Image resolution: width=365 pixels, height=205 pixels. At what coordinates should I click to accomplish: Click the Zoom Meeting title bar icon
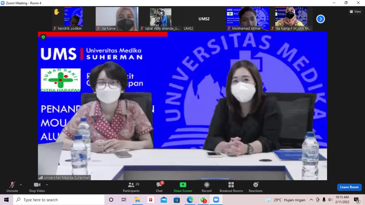(3, 3)
